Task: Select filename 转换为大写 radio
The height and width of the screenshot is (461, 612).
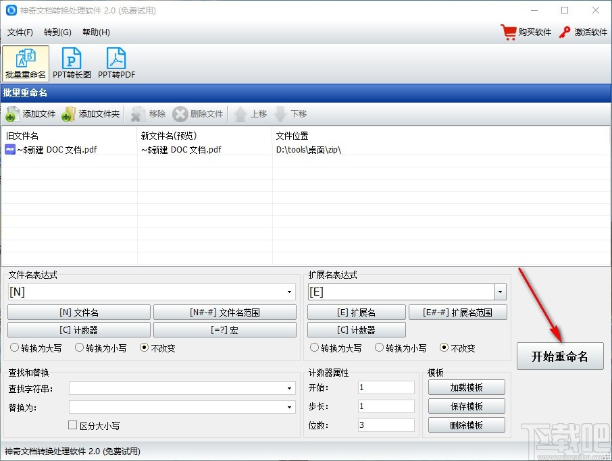Action: click(14, 348)
